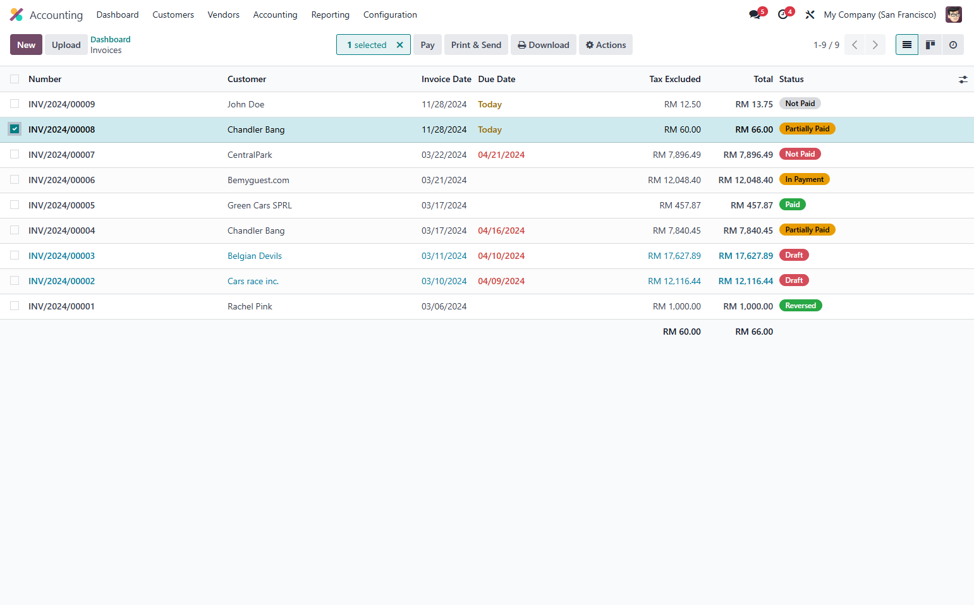Open the Reporting menu
974x605 pixels.
[x=331, y=15]
